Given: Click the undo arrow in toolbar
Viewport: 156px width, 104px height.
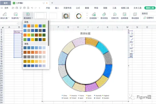Looking at the screenshot, I should click(32, 8).
